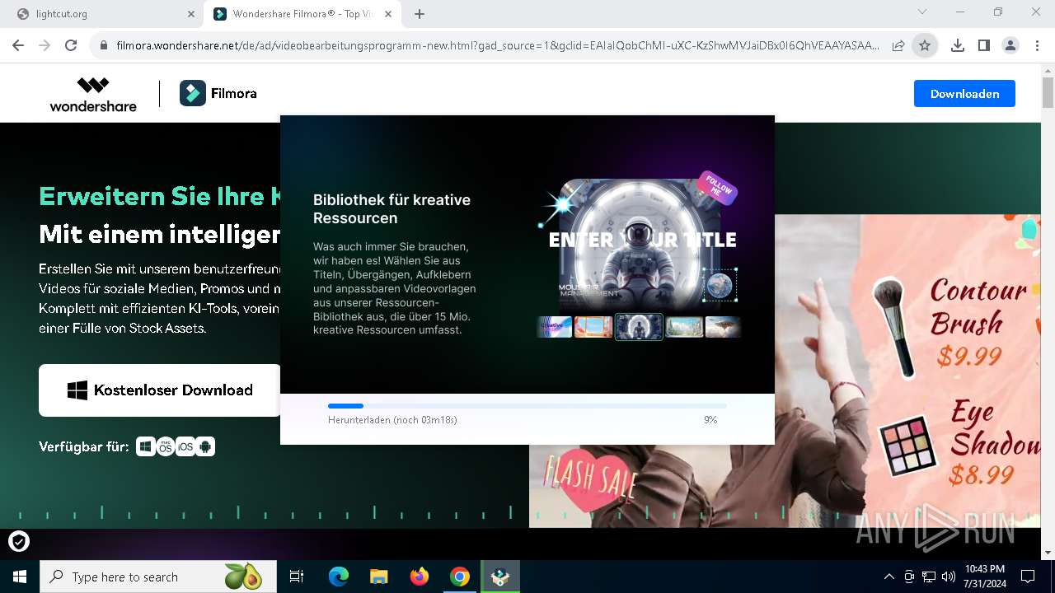Click the iOS platform icon
The height and width of the screenshot is (593, 1055).
tap(185, 446)
